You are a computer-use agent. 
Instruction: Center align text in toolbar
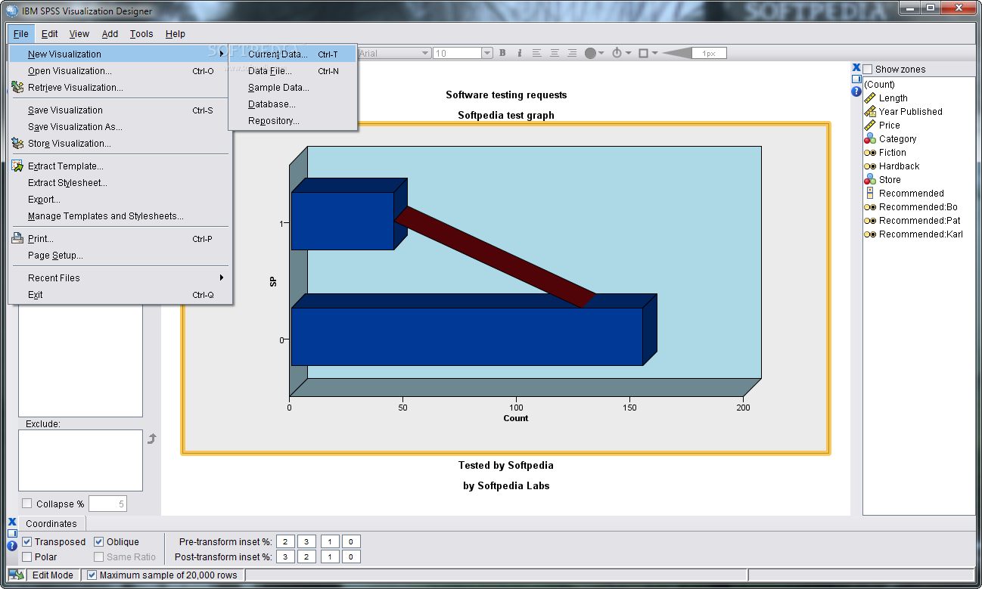coord(555,53)
